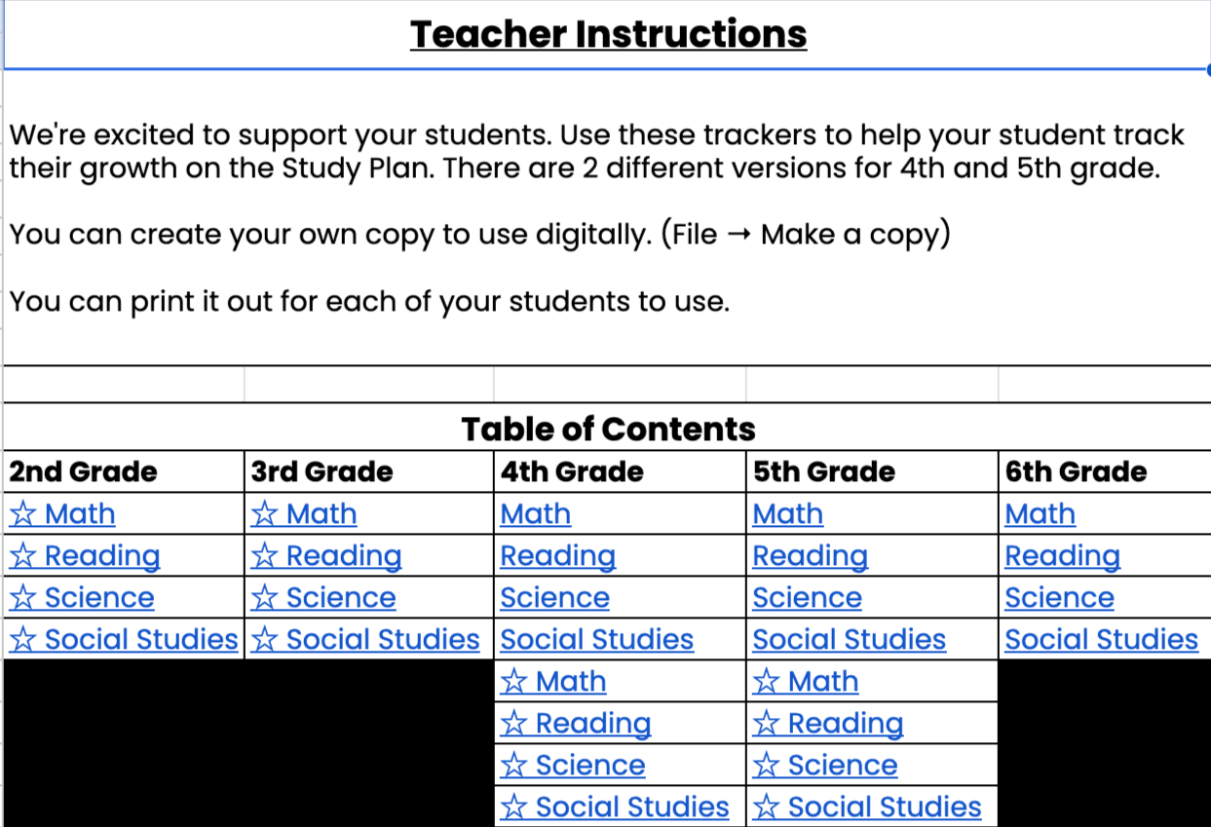This screenshot has height=827, width=1211.
Task: Select the Table of Contents header cell
Action: point(608,428)
